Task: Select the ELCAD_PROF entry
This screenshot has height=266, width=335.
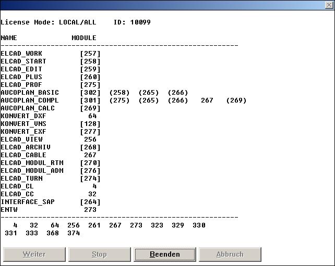Action: 21,85
